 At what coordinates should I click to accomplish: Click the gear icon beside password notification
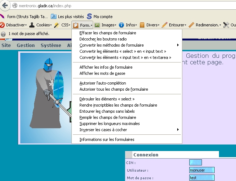click(x=3, y=34)
